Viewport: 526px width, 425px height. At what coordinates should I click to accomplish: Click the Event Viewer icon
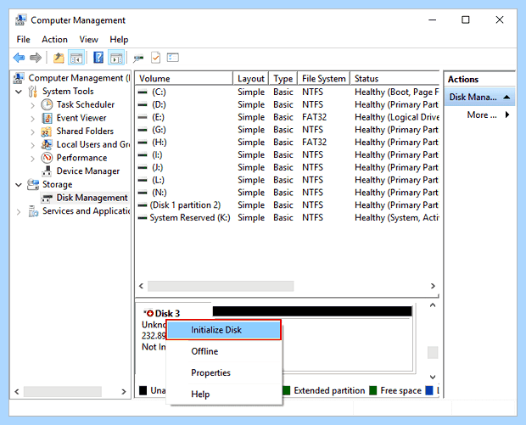47,118
